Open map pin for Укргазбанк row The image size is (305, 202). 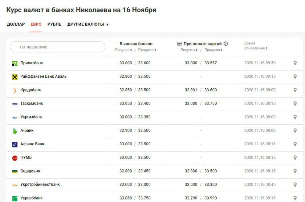[x=295, y=117]
